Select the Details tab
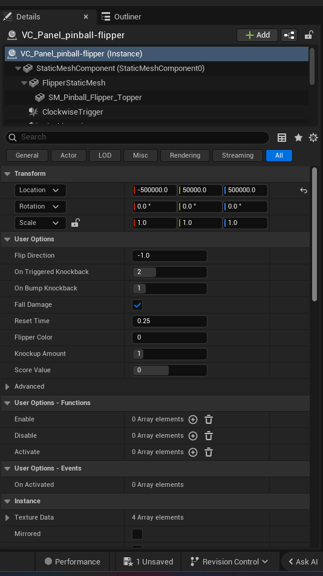This screenshot has width=323, height=576. 48,16
